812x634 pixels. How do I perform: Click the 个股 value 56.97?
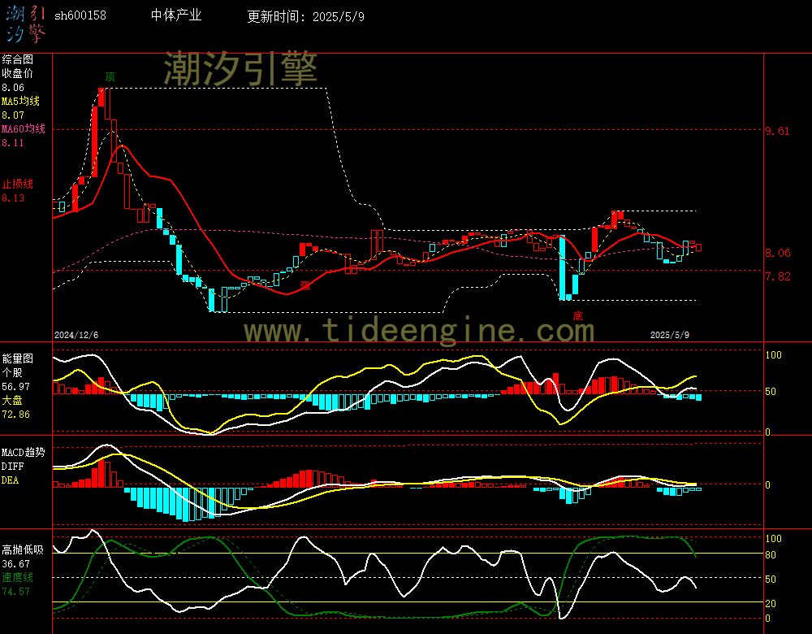point(15,387)
